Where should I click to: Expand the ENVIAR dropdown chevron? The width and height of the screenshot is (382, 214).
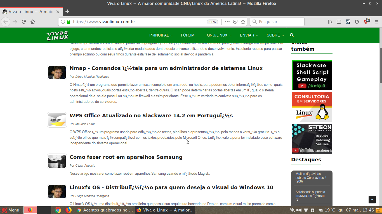pos(257,36)
